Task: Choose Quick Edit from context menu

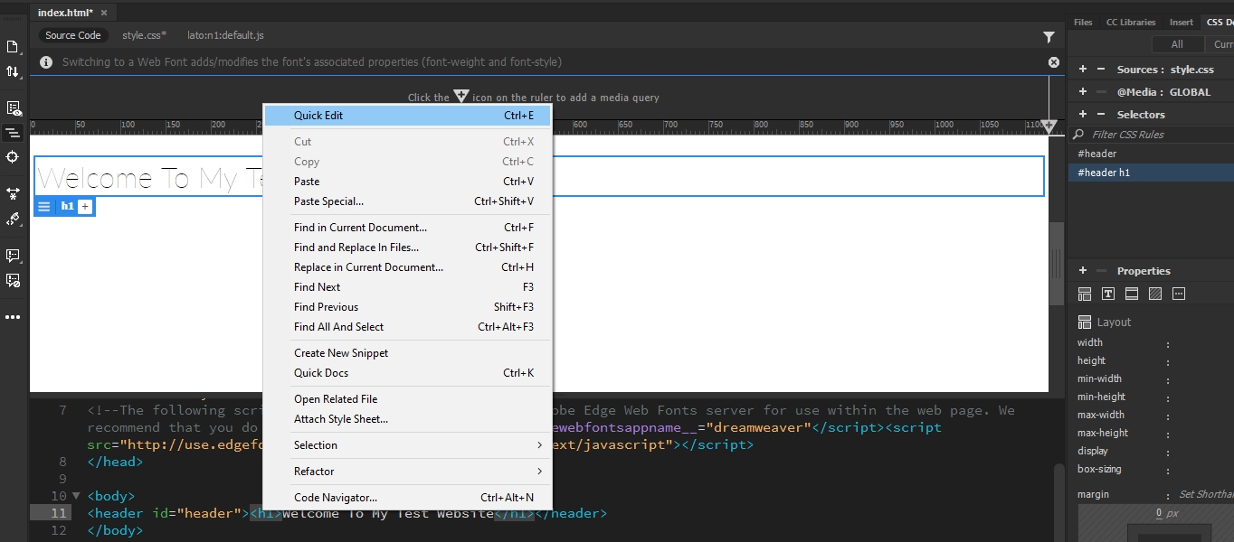Action: point(407,116)
